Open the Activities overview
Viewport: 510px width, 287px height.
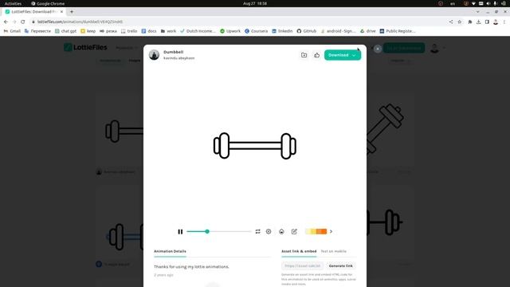tap(13, 3)
